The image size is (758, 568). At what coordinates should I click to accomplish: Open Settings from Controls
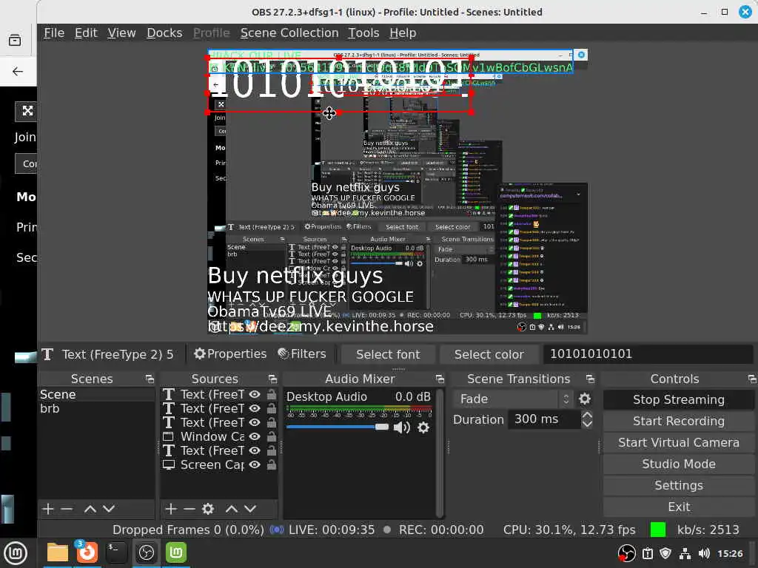pyautogui.click(x=679, y=485)
